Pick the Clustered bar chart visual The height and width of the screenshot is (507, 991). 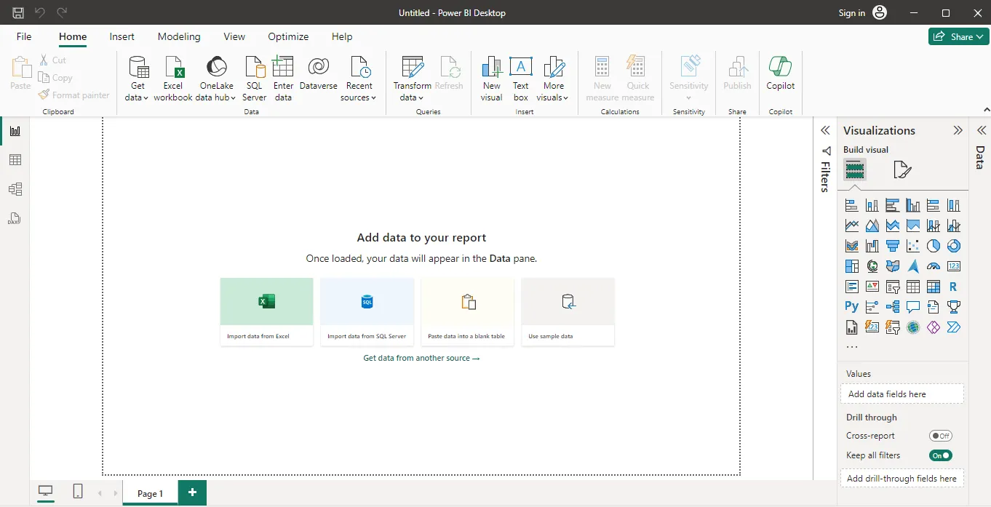click(x=892, y=206)
